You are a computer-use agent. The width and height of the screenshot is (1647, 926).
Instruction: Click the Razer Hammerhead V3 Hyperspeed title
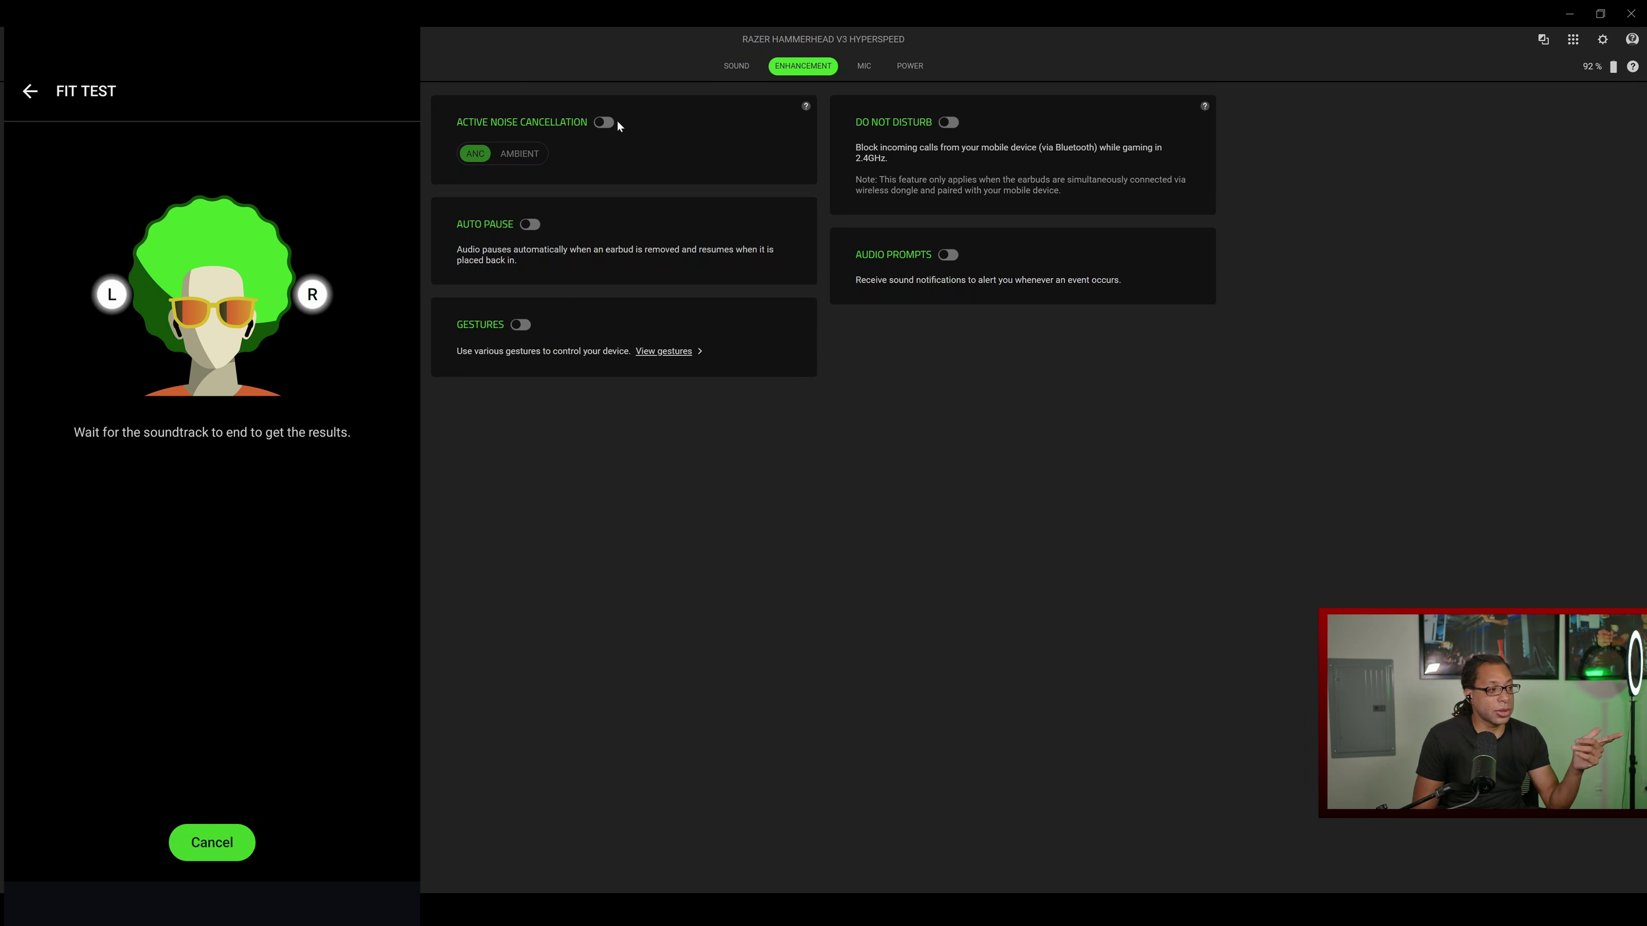(x=823, y=40)
